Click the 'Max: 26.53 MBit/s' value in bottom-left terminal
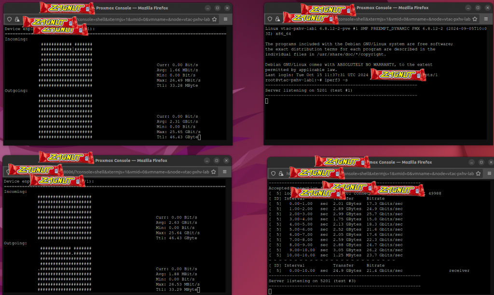Image resolution: width=494 pixels, height=295 pixels. tap(178, 284)
